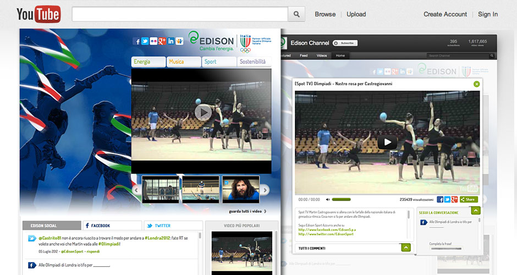Click Facebook tag icon in conversation panel
Screen dimensions: 517x275
click(x=424, y=223)
